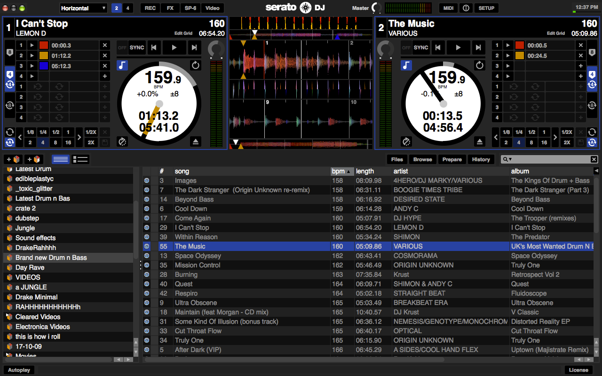Enable SYNC on deck 2
Viewport: 602px width, 376px height.
coord(421,47)
